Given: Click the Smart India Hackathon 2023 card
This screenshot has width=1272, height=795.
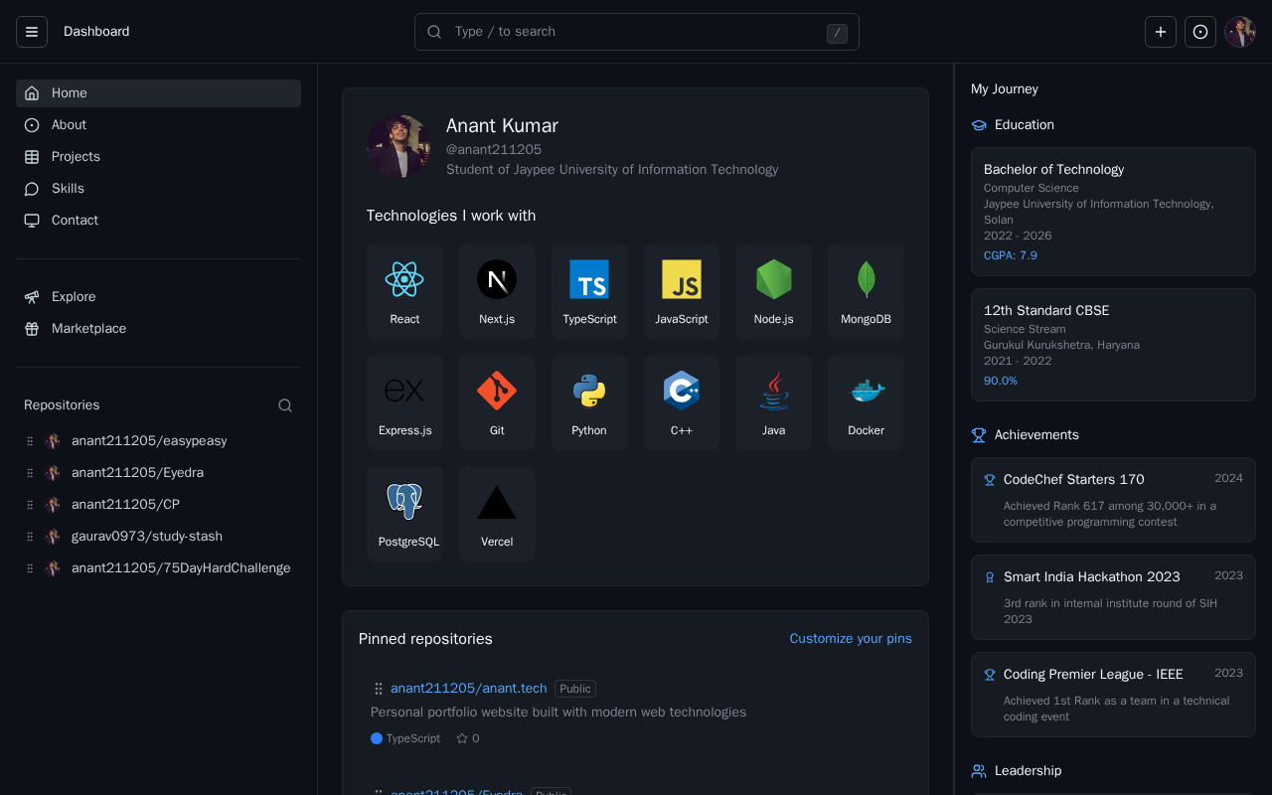Looking at the screenshot, I should pos(1113,597).
